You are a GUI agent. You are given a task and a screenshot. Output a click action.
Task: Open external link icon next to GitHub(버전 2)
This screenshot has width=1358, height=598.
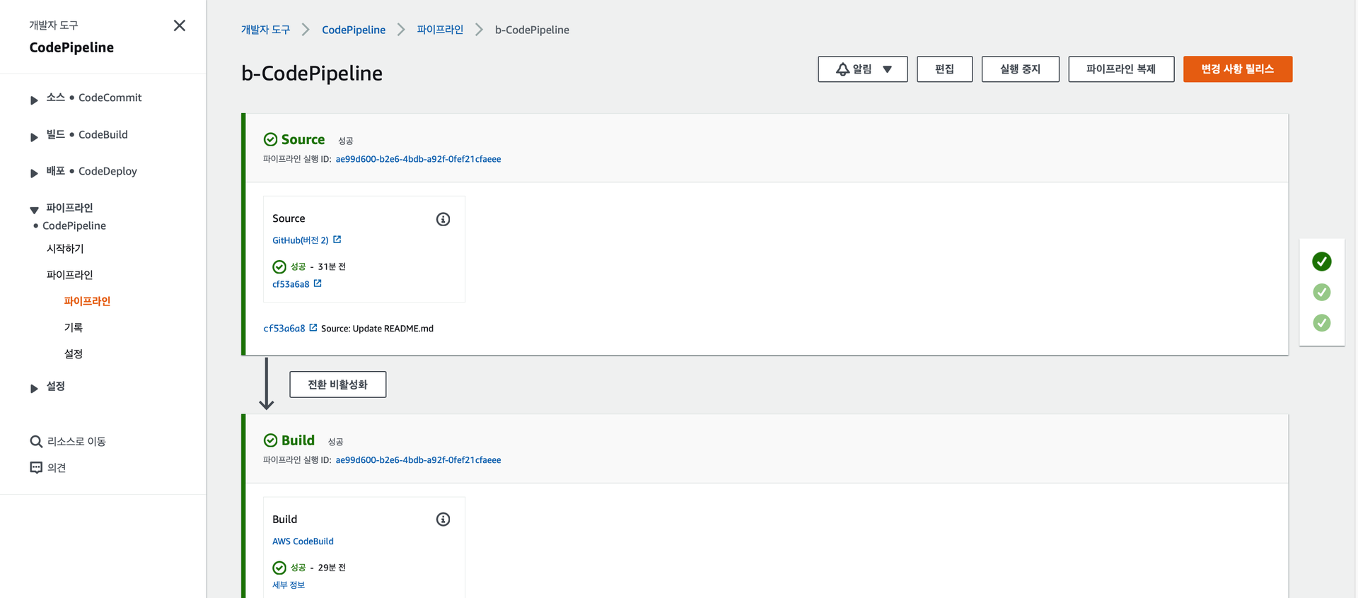click(x=337, y=240)
